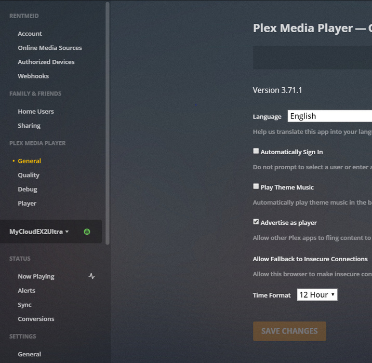
Task: Click the 'Do not prompt to select a user' description
Action: pyautogui.click(x=312, y=167)
